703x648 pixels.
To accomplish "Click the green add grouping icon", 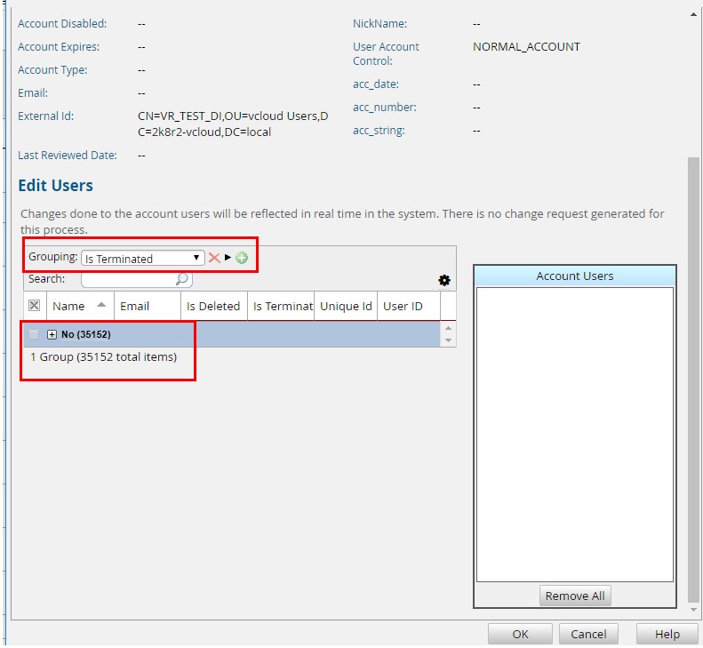I will [x=242, y=258].
